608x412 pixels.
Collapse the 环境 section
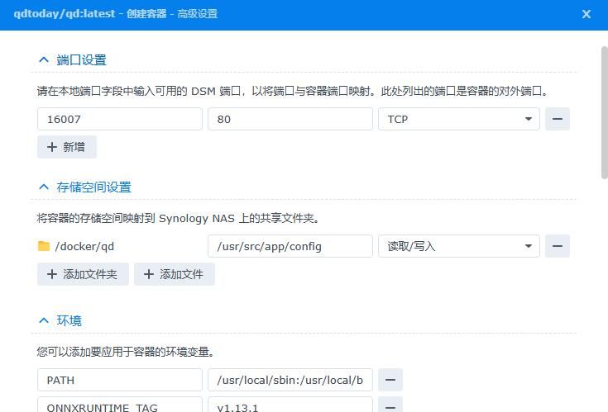[44, 320]
